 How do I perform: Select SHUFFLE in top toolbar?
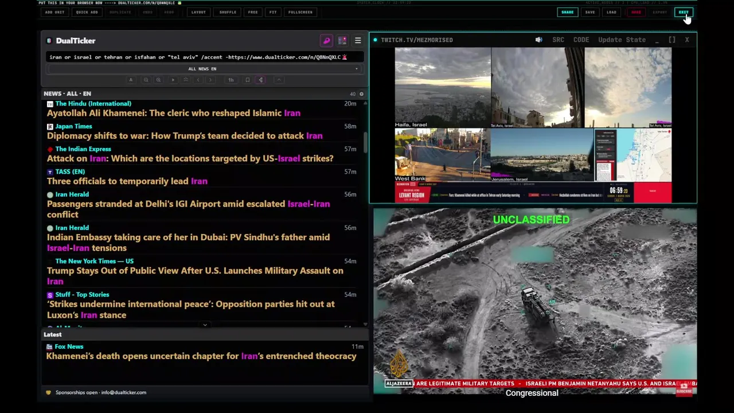(x=228, y=12)
